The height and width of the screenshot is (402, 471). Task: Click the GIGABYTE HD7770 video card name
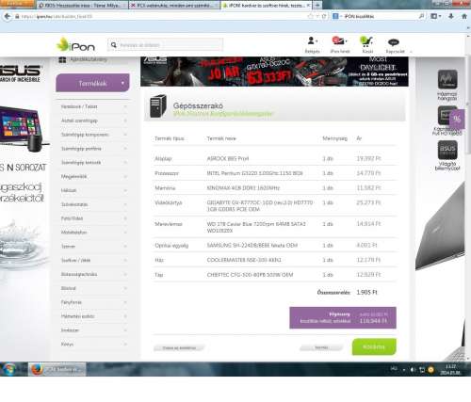pyautogui.click(x=260, y=206)
